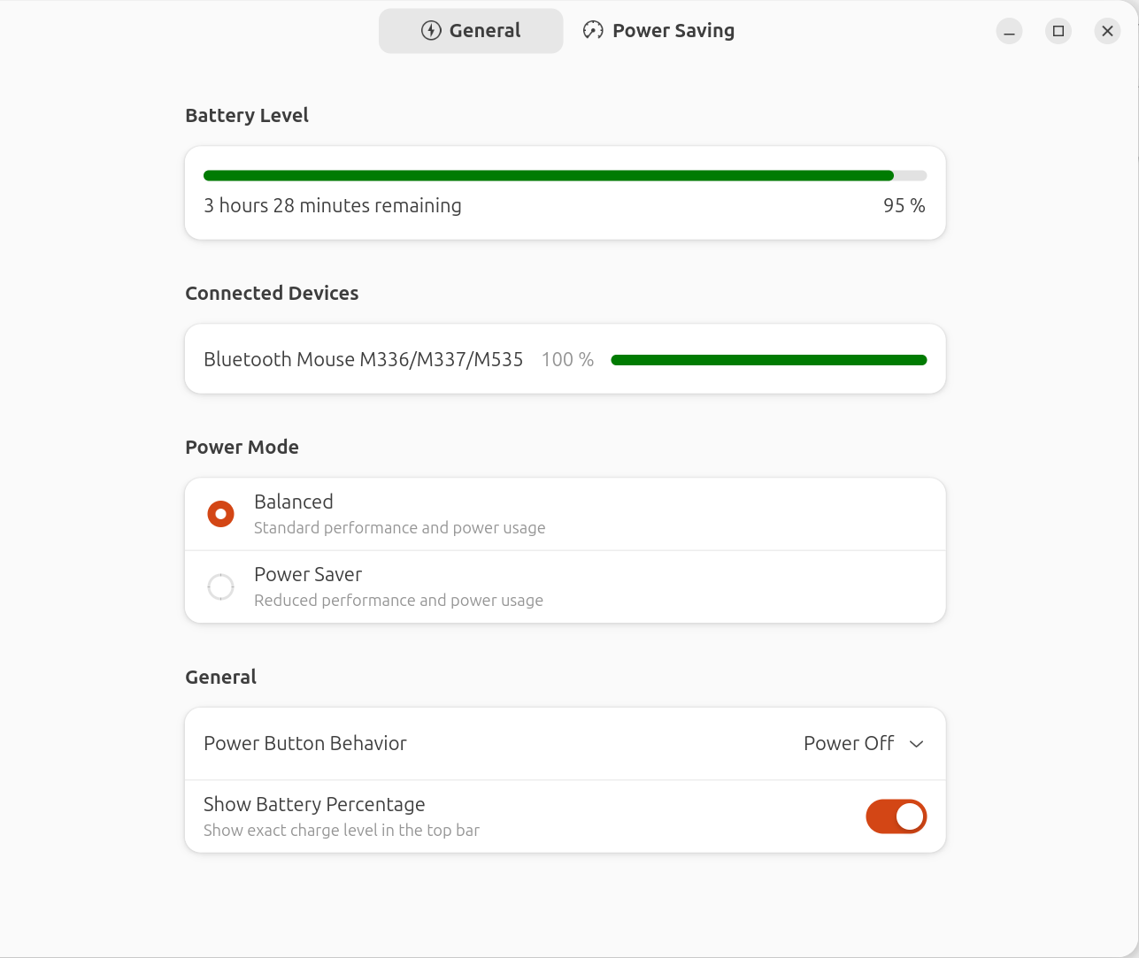This screenshot has width=1139, height=958.
Task: Select the Power Saver radio button
Action: (220, 586)
